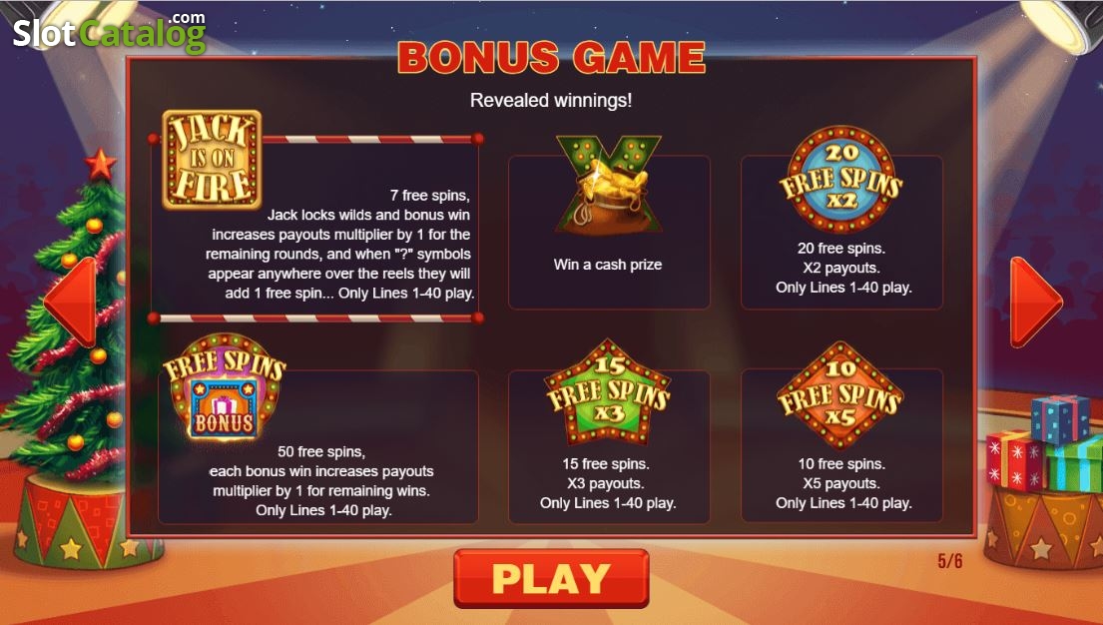This screenshot has width=1103, height=625.
Task: Open the SlotCatalog.com logo link
Action: [109, 32]
